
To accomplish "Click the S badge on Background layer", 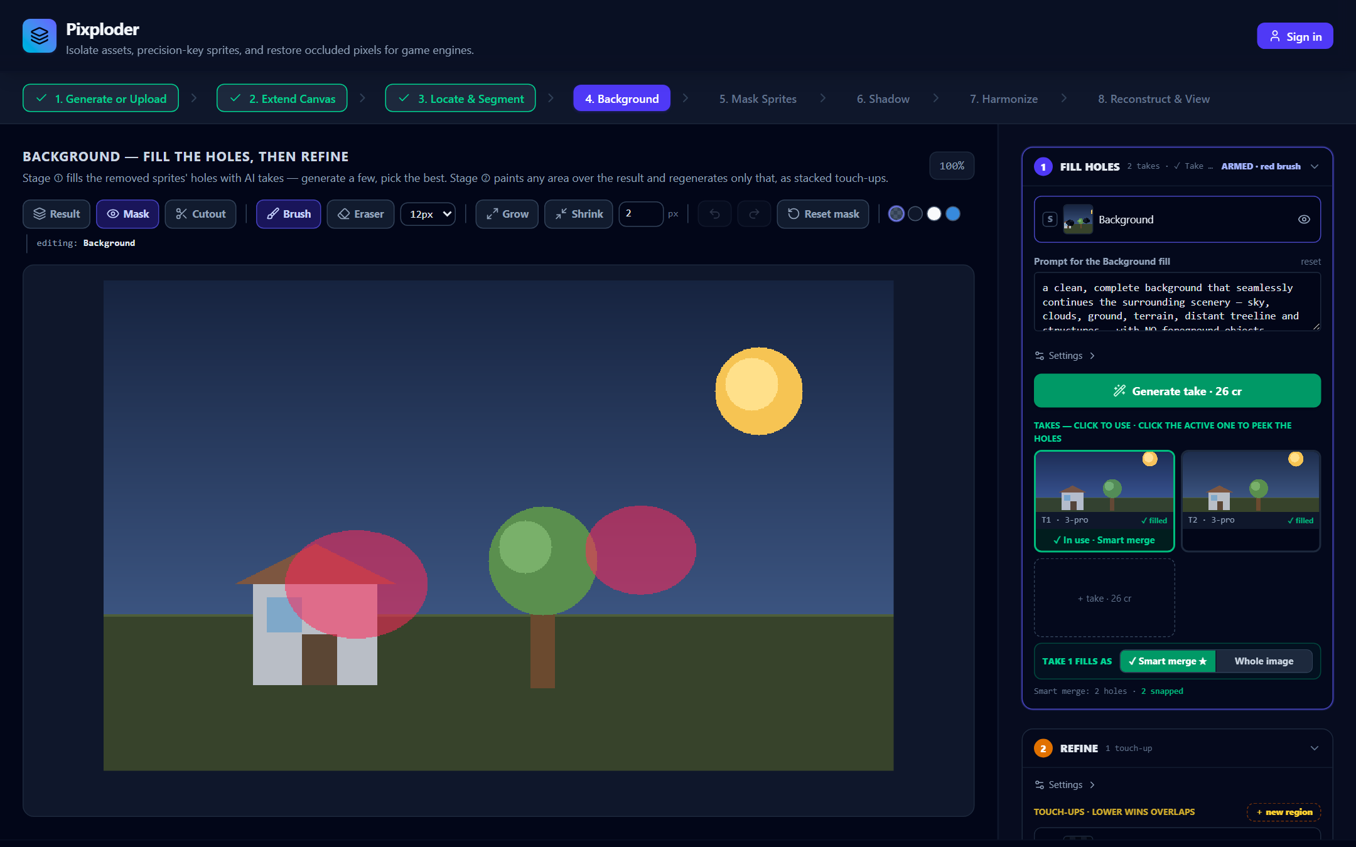I will point(1050,220).
